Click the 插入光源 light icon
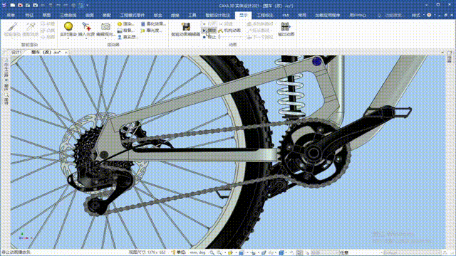The image size is (456, 256). (x=86, y=27)
